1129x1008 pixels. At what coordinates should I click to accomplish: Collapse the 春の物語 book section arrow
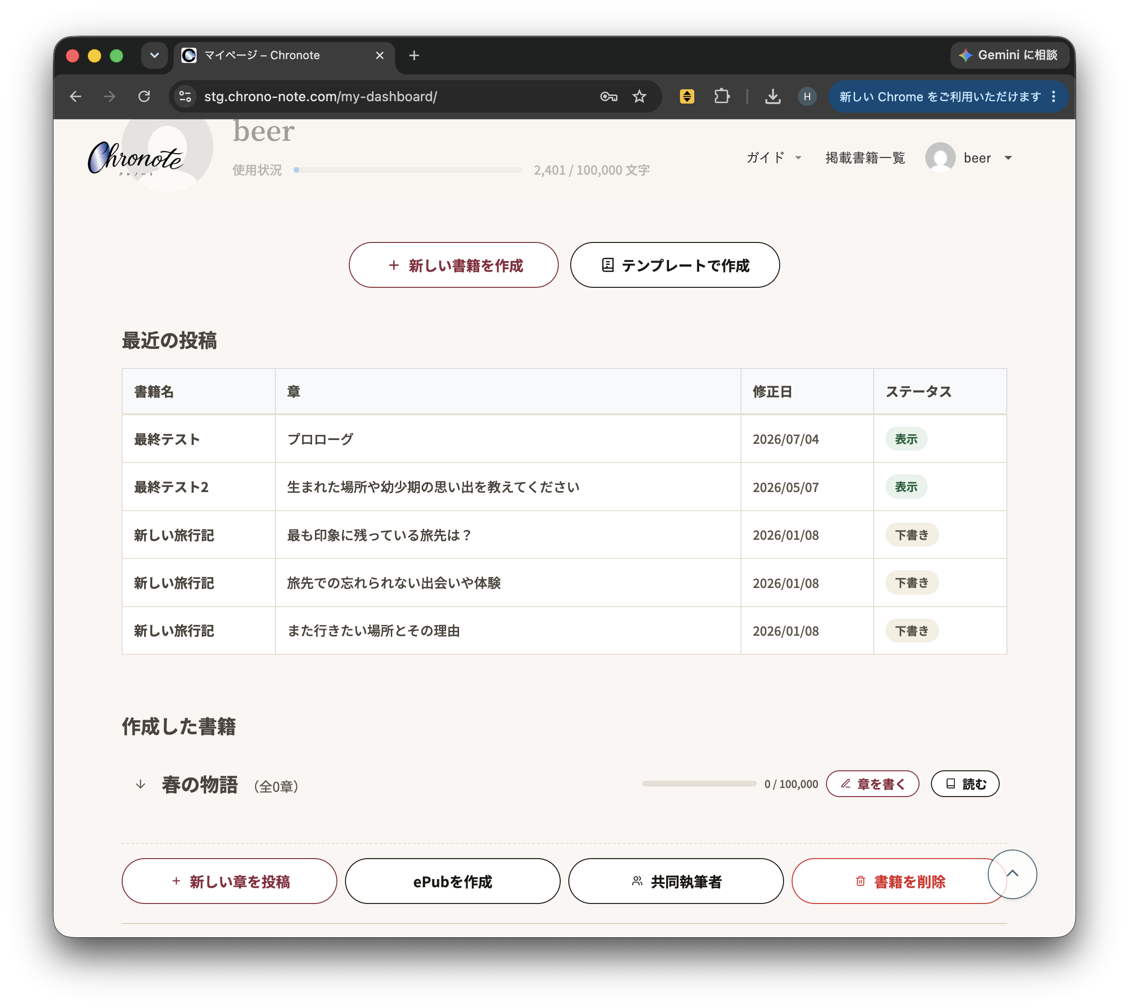(x=141, y=784)
